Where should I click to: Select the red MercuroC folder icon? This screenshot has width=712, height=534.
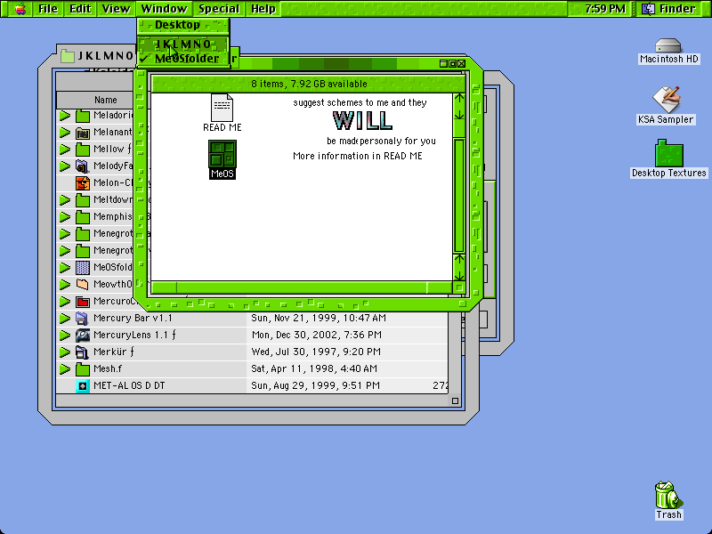[x=83, y=302]
